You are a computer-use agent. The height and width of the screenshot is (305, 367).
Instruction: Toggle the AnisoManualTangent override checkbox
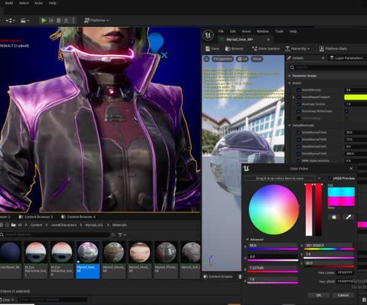[x=298, y=97]
